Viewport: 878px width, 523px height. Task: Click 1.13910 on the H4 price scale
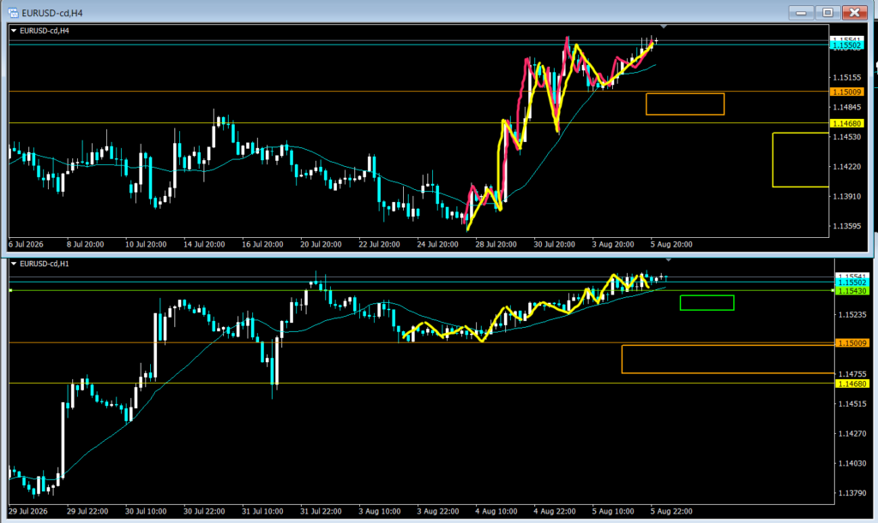point(846,196)
